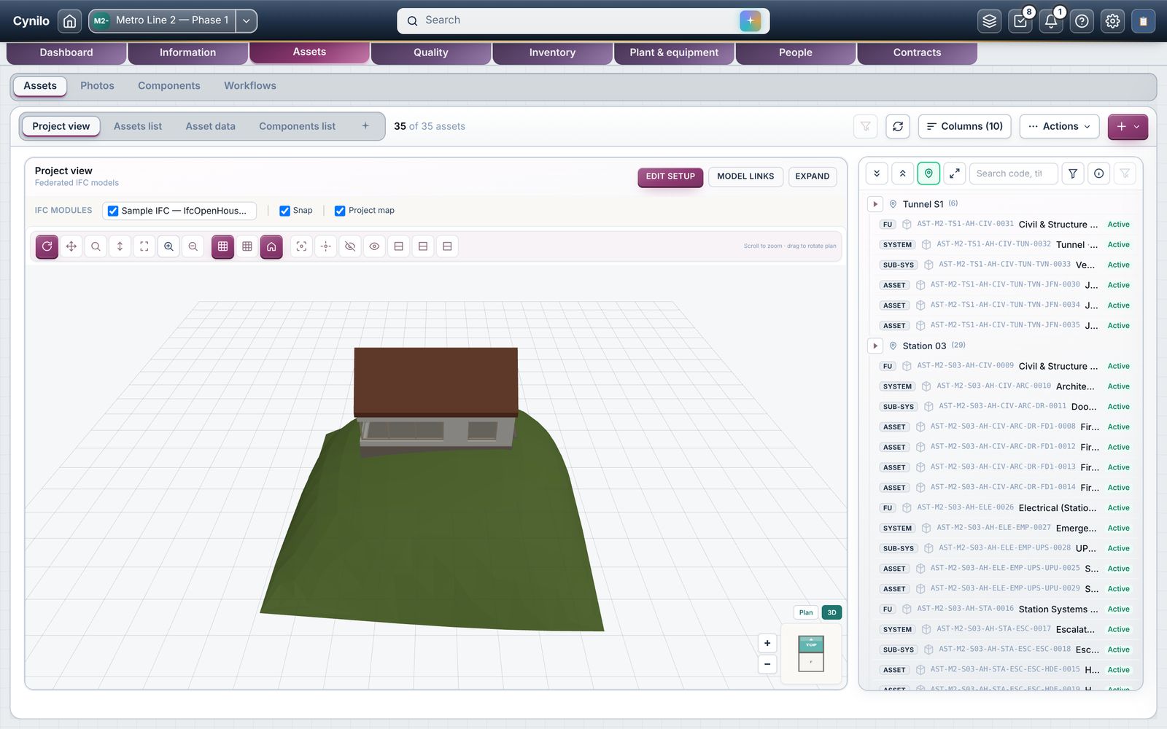This screenshot has width=1167, height=729.
Task: Collapse the Station 03 tree node
Action: 875,346
